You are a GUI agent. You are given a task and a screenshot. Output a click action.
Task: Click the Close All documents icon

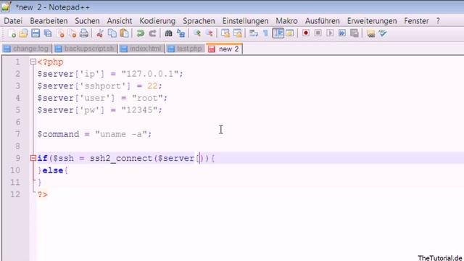(x=72, y=33)
